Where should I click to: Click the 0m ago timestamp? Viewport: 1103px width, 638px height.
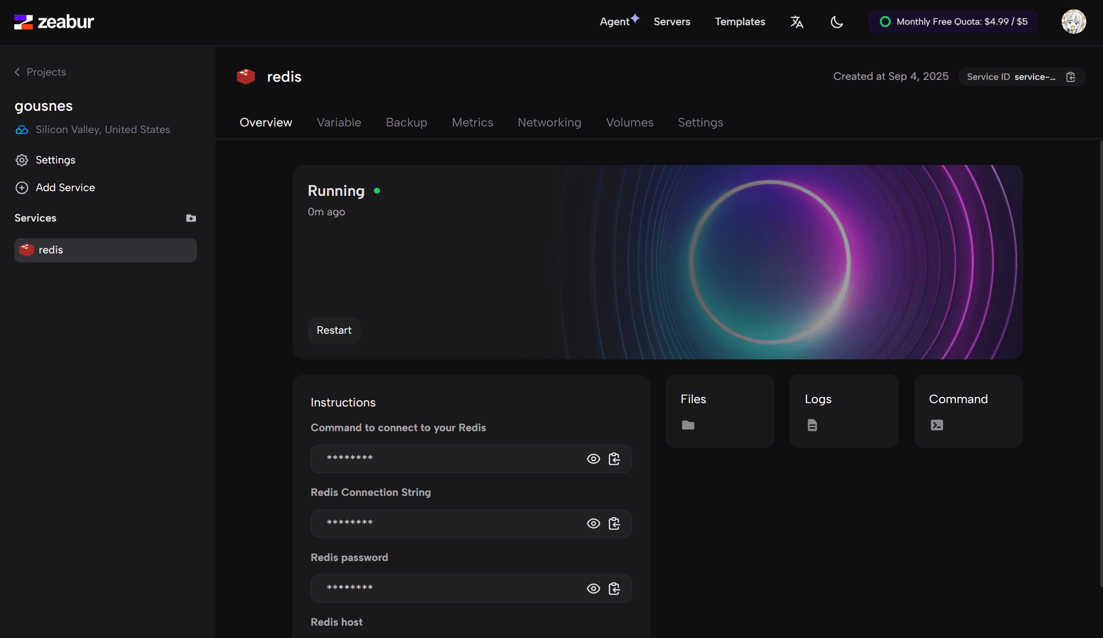pos(326,212)
